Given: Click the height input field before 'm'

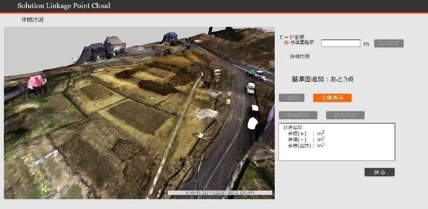Looking at the screenshot, I should tap(341, 43).
